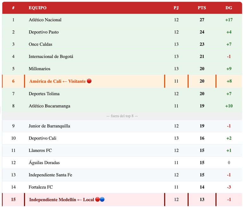This screenshot has width=243, height=207.
Task: Select the Atlético Nacional team name
Action: tap(45, 20)
